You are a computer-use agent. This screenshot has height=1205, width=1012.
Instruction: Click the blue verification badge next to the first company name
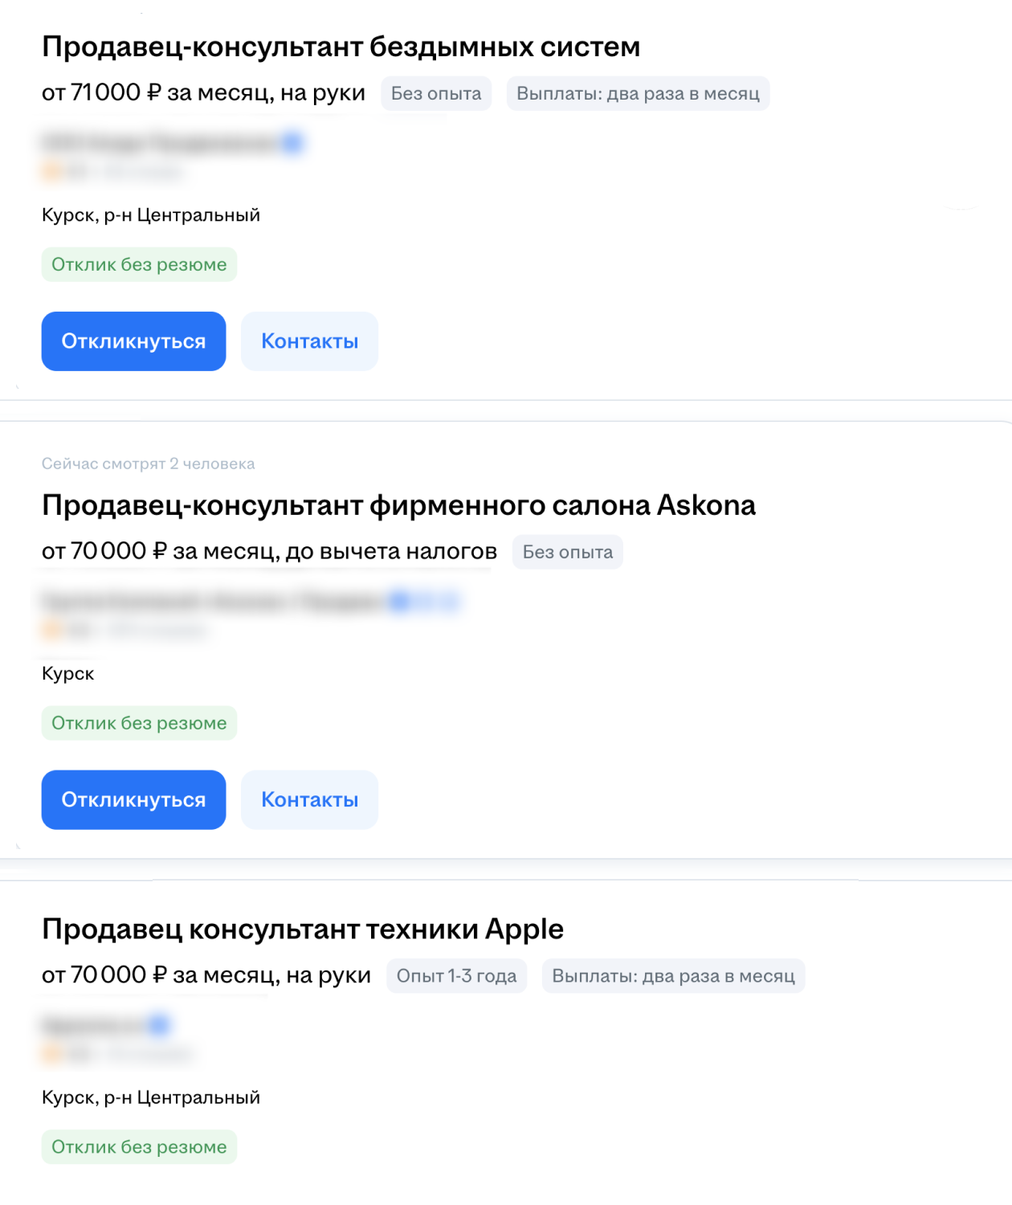pyautogui.click(x=294, y=142)
